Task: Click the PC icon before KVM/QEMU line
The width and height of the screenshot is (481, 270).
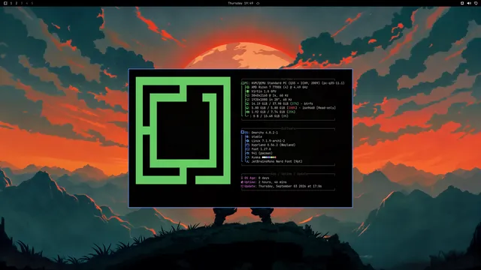Action: click(x=243, y=83)
